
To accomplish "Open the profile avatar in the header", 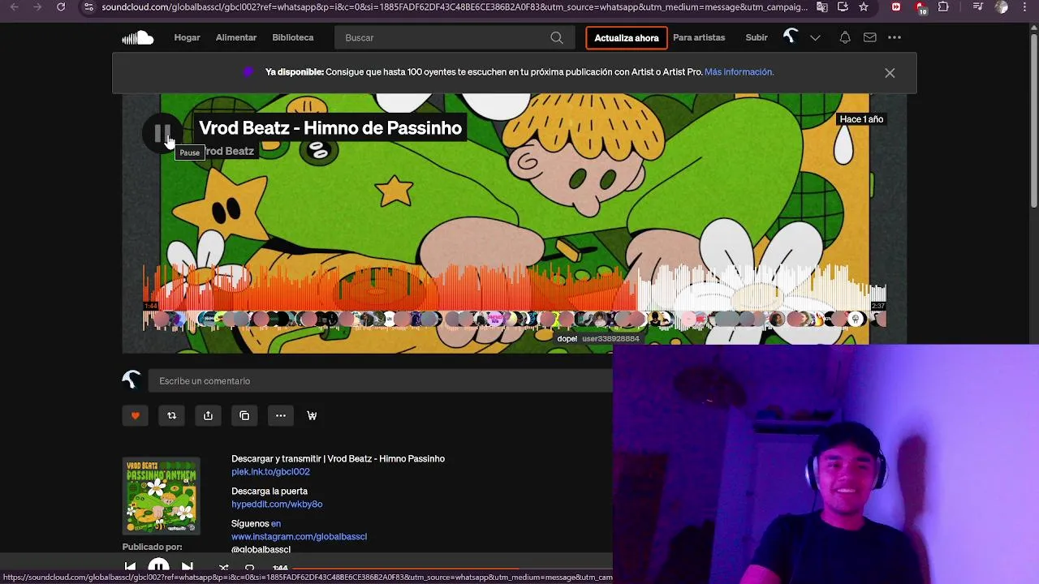I will coord(791,37).
